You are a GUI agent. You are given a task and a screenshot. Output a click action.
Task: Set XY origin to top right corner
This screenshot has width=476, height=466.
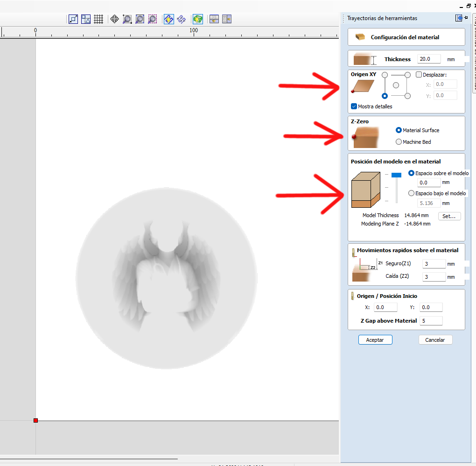(x=408, y=75)
